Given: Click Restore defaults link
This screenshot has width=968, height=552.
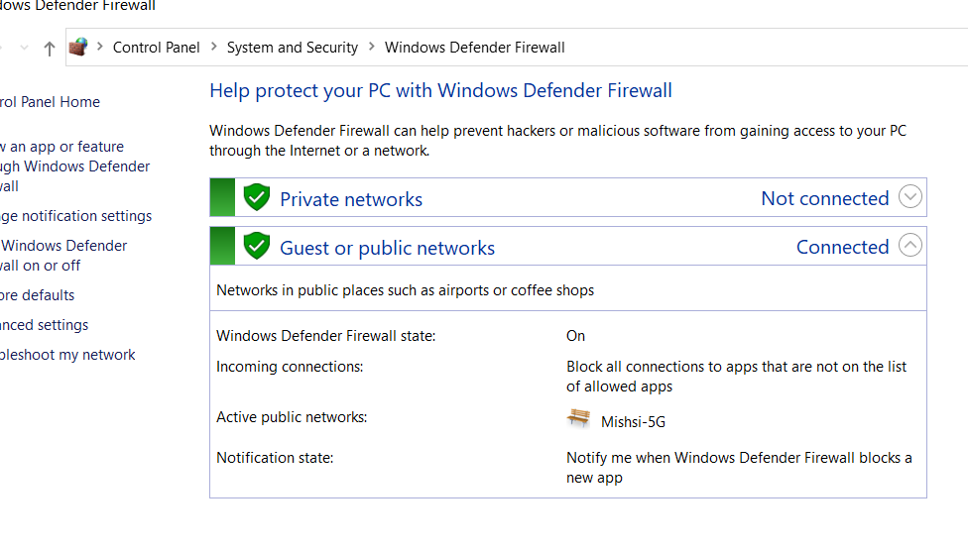Looking at the screenshot, I should coord(37,295).
